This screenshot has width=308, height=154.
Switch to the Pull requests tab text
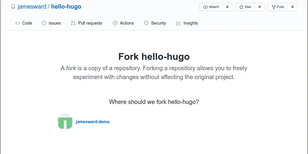[90, 23]
